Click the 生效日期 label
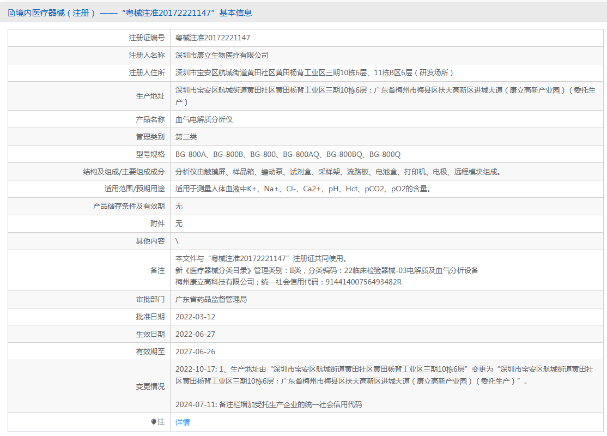 [150, 335]
